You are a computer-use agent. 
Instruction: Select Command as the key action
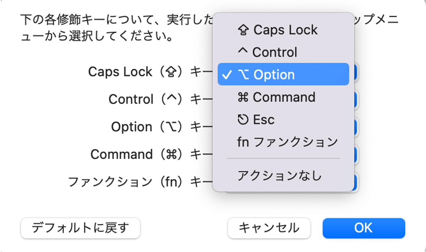point(282,97)
